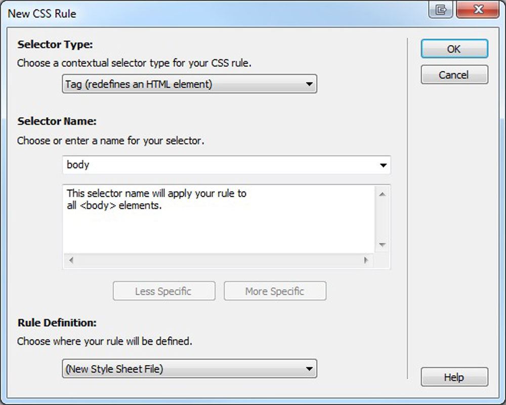Viewport: 506px width, 405px height.
Task: Click the description box scroll right arrow
Action: coord(366,260)
